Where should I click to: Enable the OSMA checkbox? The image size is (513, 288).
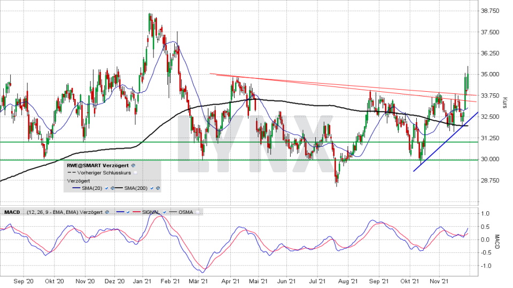coord(197,212)
